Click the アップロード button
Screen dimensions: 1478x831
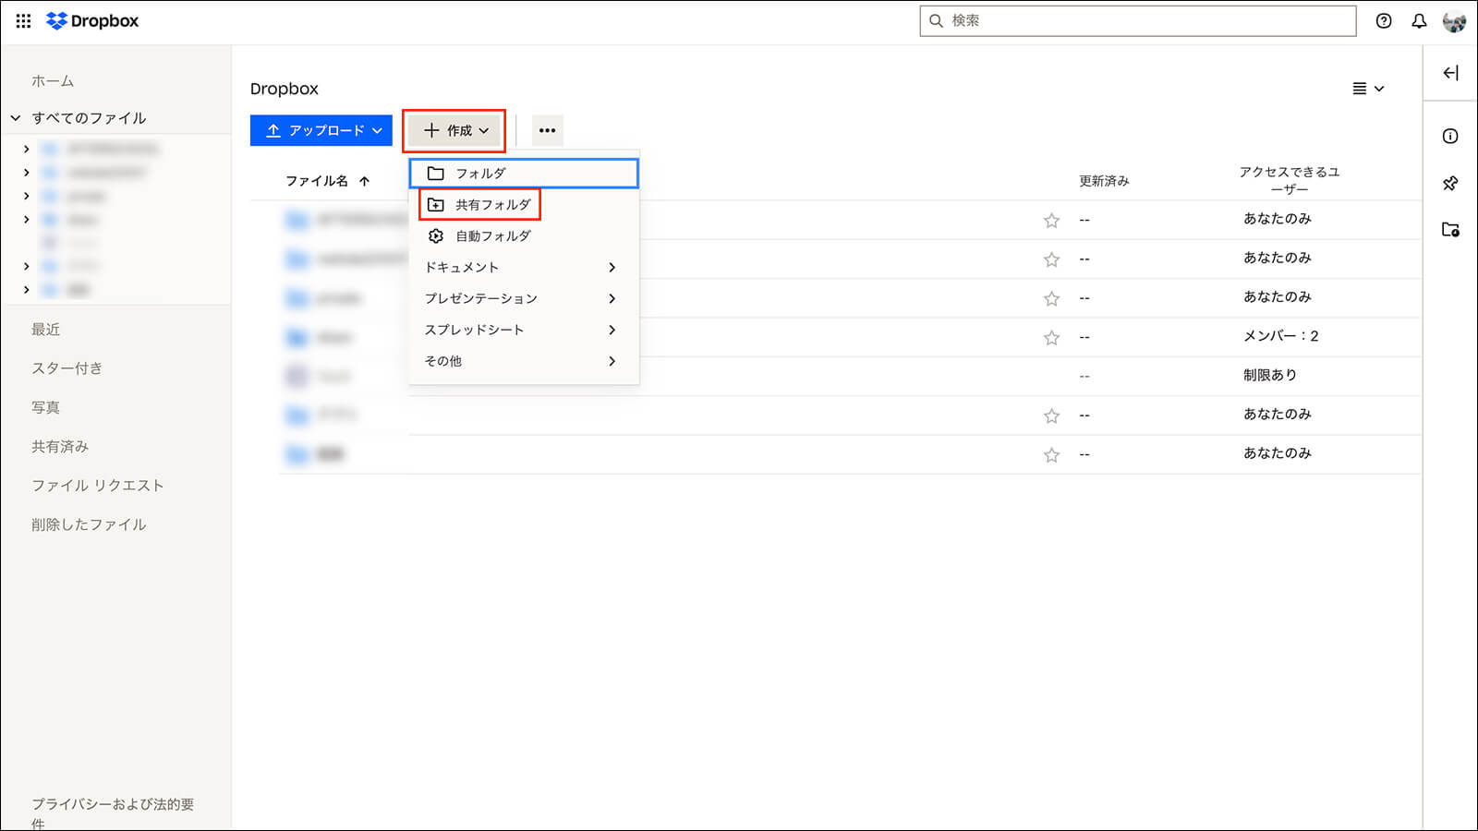[x=321, y=130]
